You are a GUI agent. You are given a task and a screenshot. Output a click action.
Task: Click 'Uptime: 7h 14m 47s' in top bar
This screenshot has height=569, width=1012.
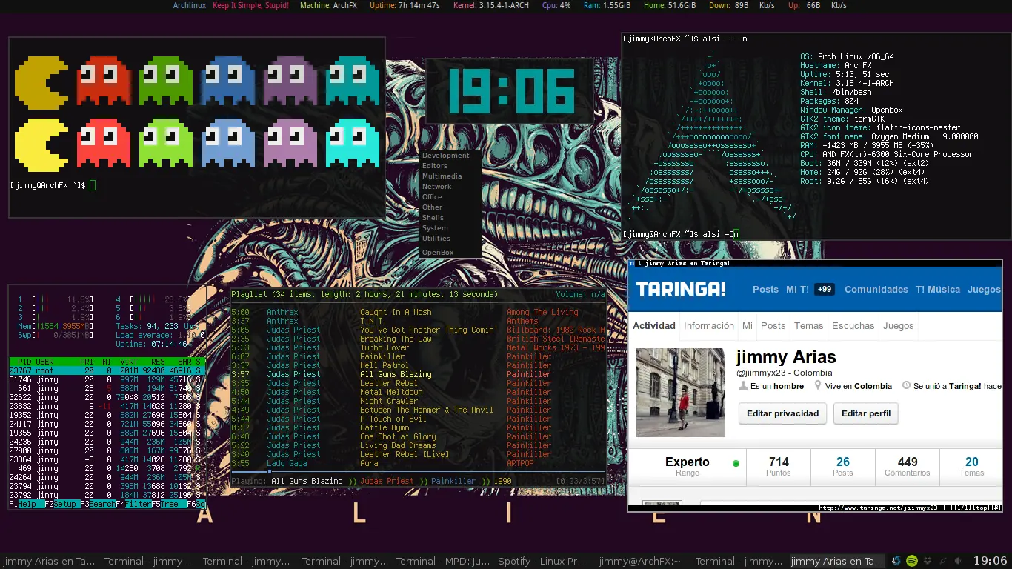coord(405,5)
